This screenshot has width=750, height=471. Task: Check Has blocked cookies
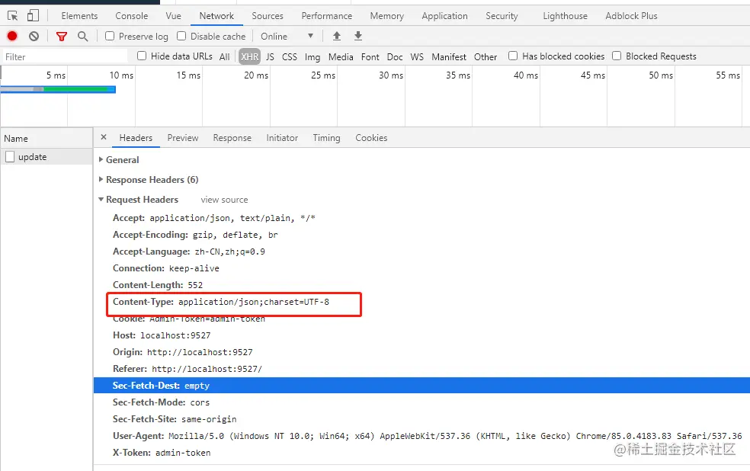513,56
